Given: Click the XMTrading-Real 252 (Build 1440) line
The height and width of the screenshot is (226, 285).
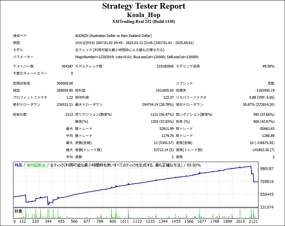Looking at the screenshot, I should click(143, 22).
